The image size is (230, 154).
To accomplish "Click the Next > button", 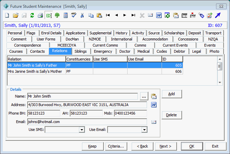I will click(166, 146).
